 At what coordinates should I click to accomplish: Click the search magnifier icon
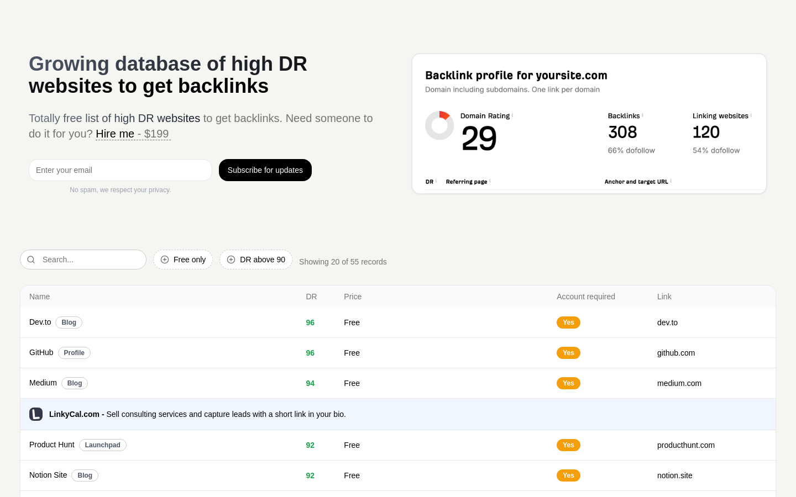point(32,260)
